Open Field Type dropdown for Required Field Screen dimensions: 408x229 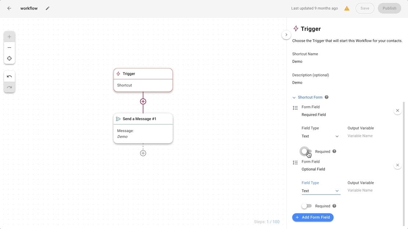tap(321, 136)
